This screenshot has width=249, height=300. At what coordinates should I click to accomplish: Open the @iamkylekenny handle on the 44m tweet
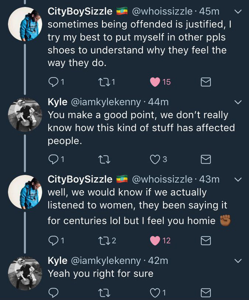coord(106,102)
